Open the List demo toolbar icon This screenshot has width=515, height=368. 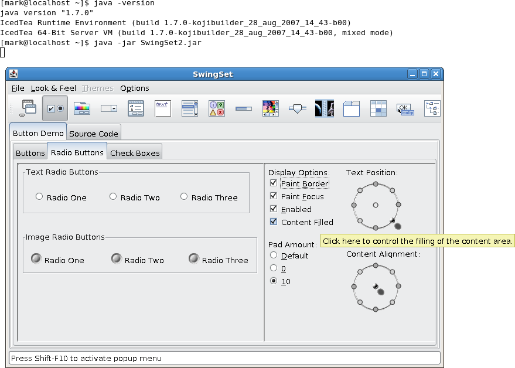tap(190, 108)
